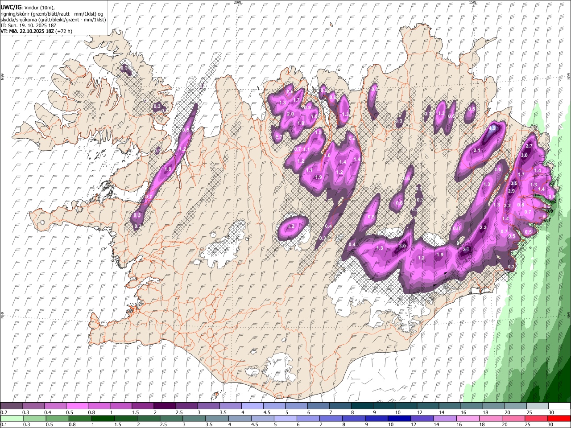This screenshot has width=571, height=428.
Task: Click the 2.9 snowfall value on the map
Action: coord(511,191)
